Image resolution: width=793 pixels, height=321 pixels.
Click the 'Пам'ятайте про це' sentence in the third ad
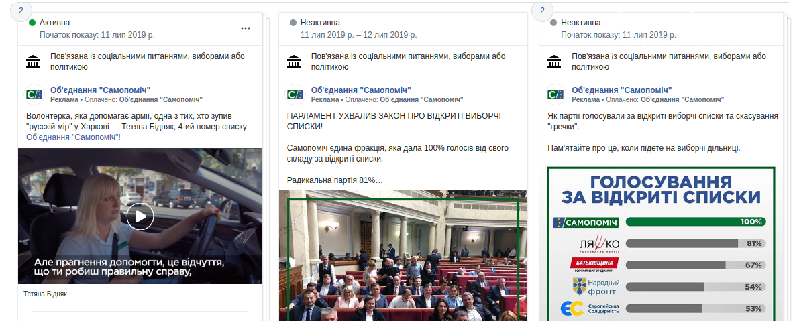click(644, 148)
